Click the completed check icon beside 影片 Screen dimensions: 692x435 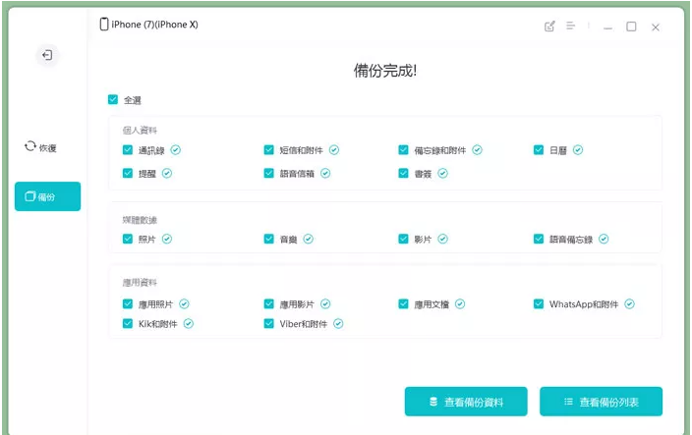point(442,239)
